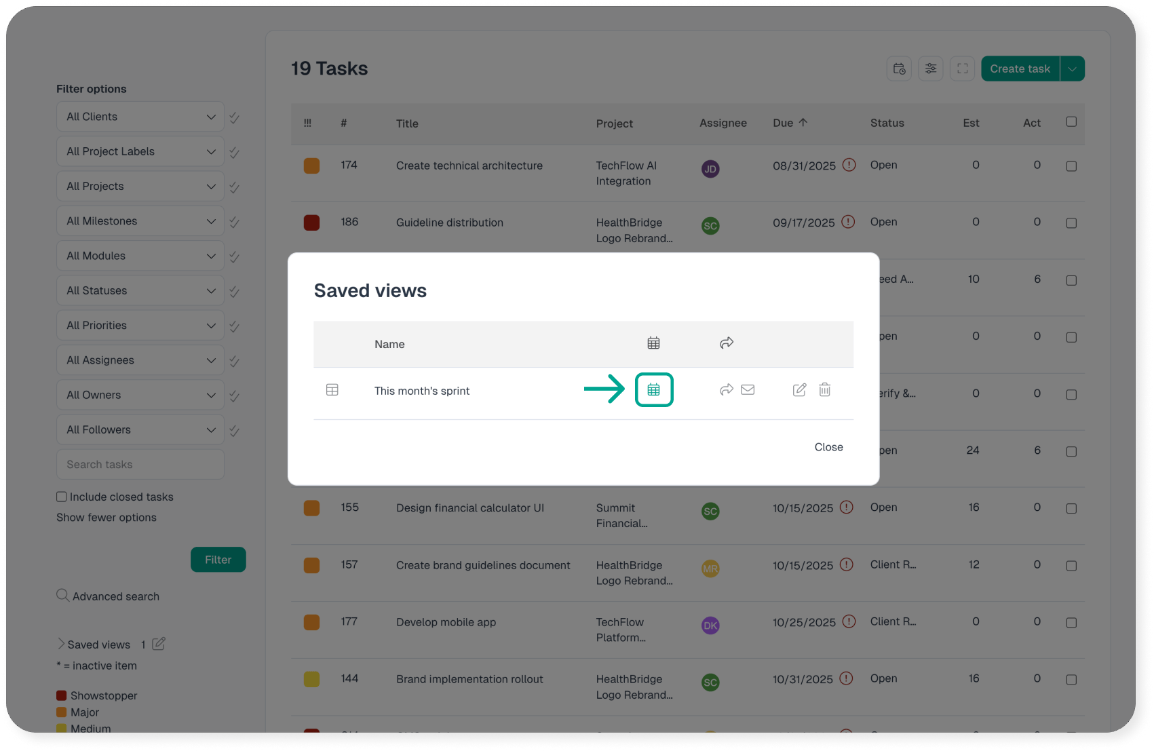1154x751 pixels.
Task: Open the display options sliders icon
Action: pyautogui.click(x=931, y=69)
